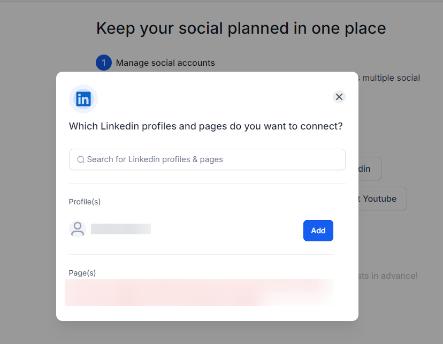Click the divider line below the search field

pos(207,183)
